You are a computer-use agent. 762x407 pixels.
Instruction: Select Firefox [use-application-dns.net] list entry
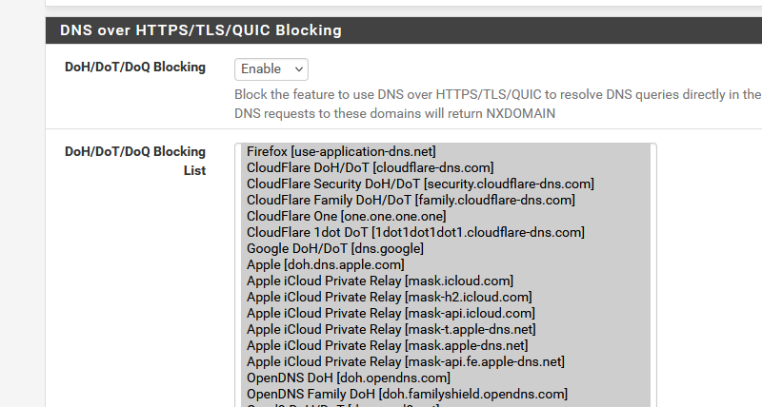pyautogui.click(x=340, y=151)
